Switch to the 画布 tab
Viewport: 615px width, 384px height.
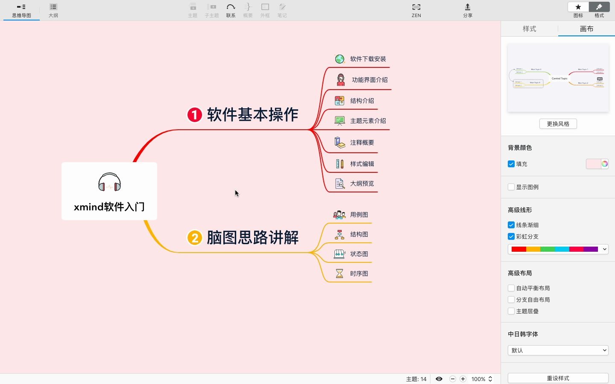pos(586,29)
